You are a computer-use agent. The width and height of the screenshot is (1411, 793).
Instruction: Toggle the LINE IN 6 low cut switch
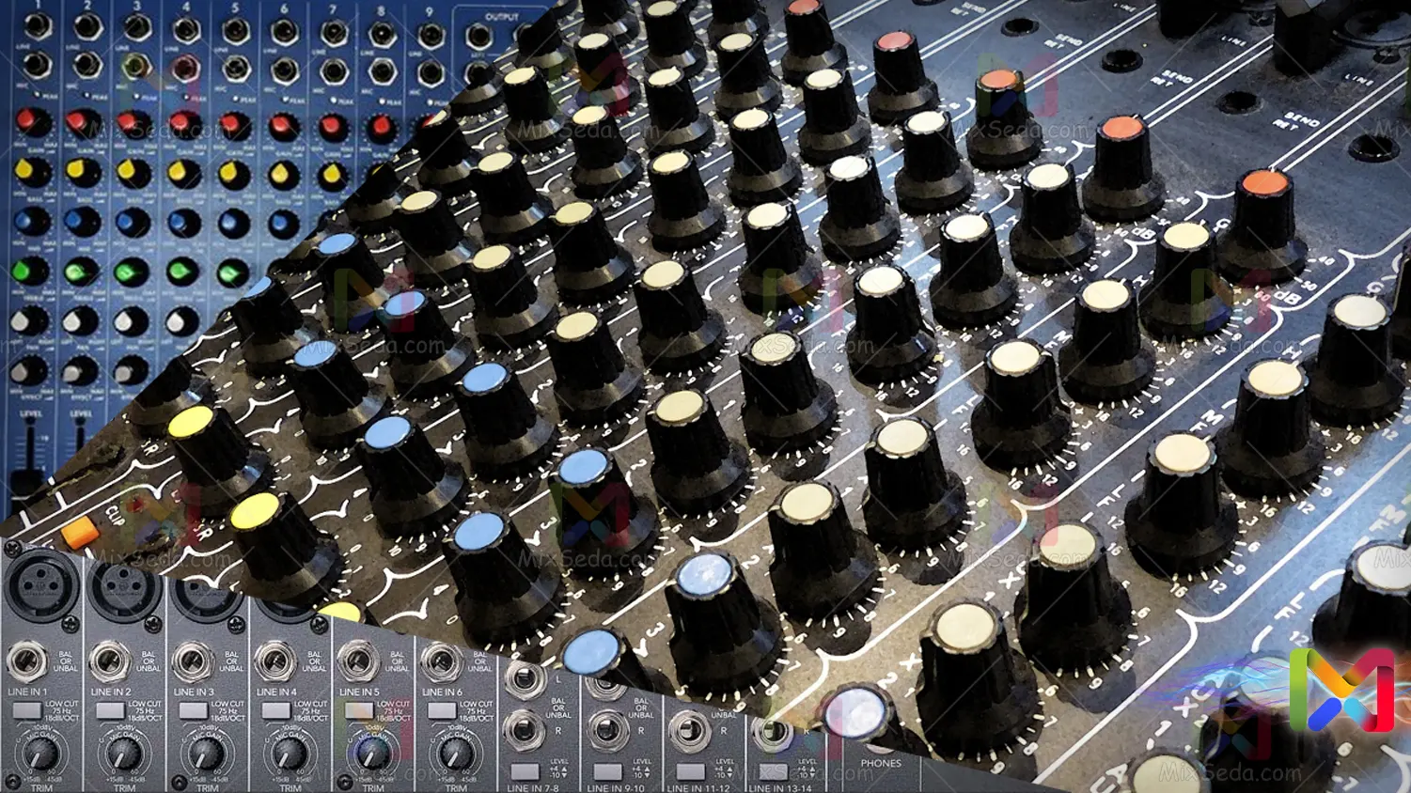441,710
